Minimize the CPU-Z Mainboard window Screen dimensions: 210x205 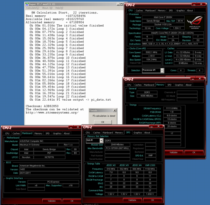(x=71, y=127)
